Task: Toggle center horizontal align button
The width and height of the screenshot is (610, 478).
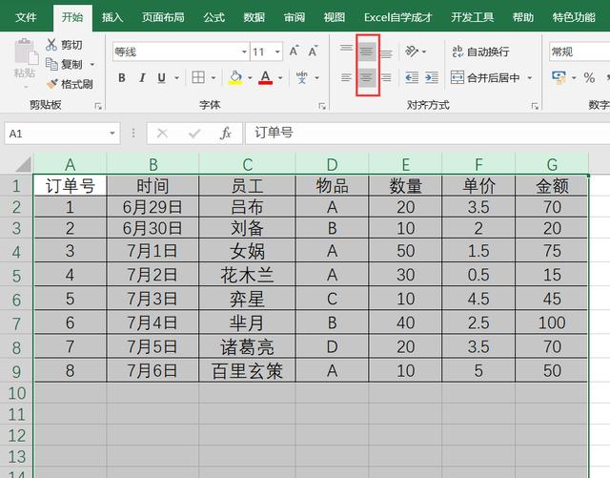Action: (x=366, y=78)
